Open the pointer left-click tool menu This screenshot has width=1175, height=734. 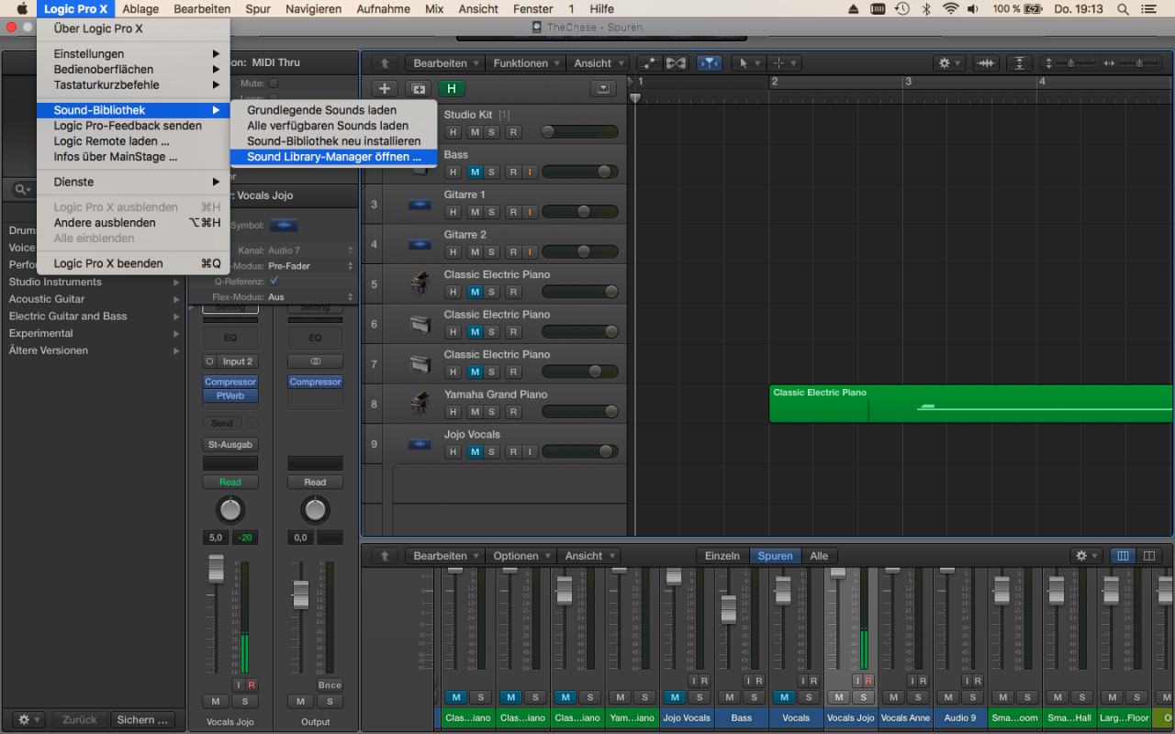(x=750, y=63)
